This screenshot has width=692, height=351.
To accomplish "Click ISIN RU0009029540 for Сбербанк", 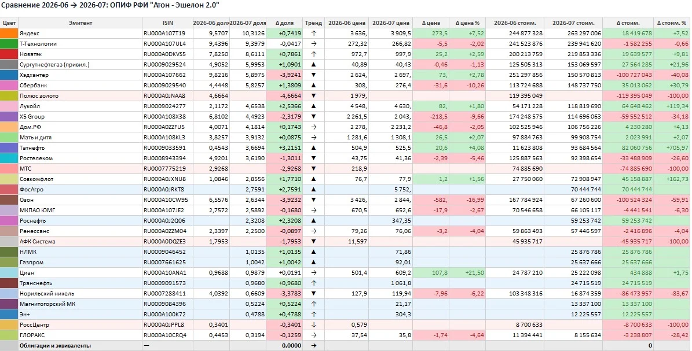I will point(167,86).
